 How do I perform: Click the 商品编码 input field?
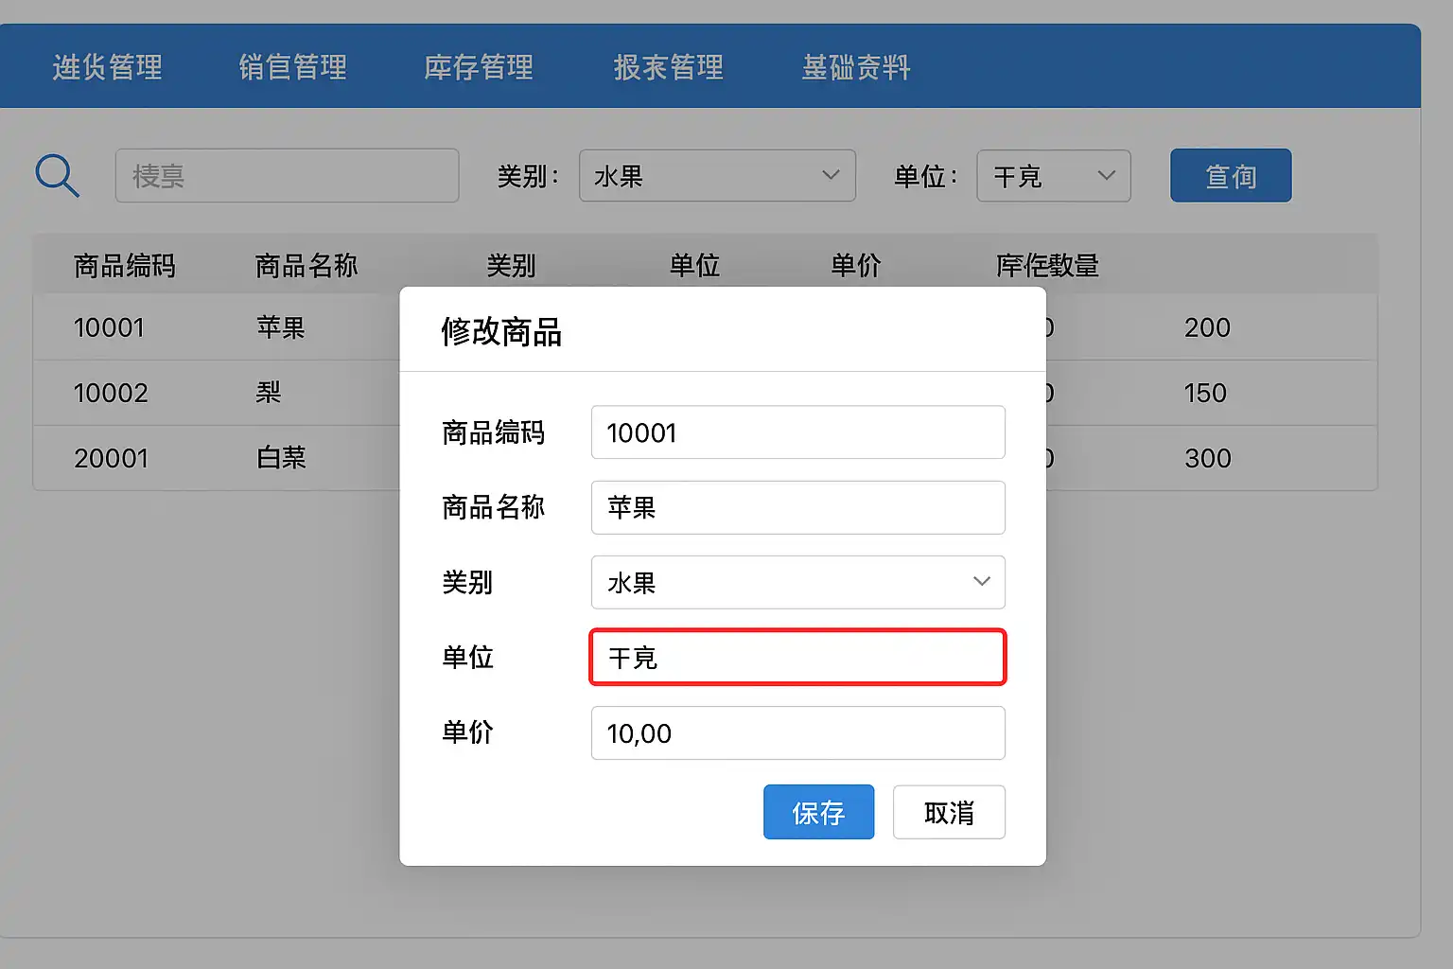tap(797, 432)
